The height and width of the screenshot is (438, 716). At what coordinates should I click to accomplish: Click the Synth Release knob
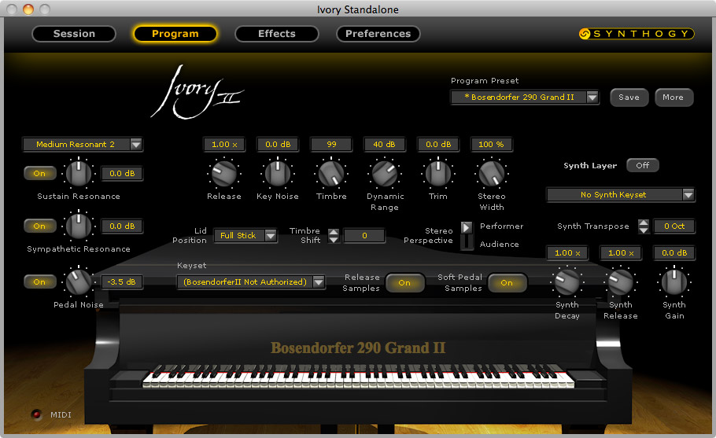tap(621, 282)
